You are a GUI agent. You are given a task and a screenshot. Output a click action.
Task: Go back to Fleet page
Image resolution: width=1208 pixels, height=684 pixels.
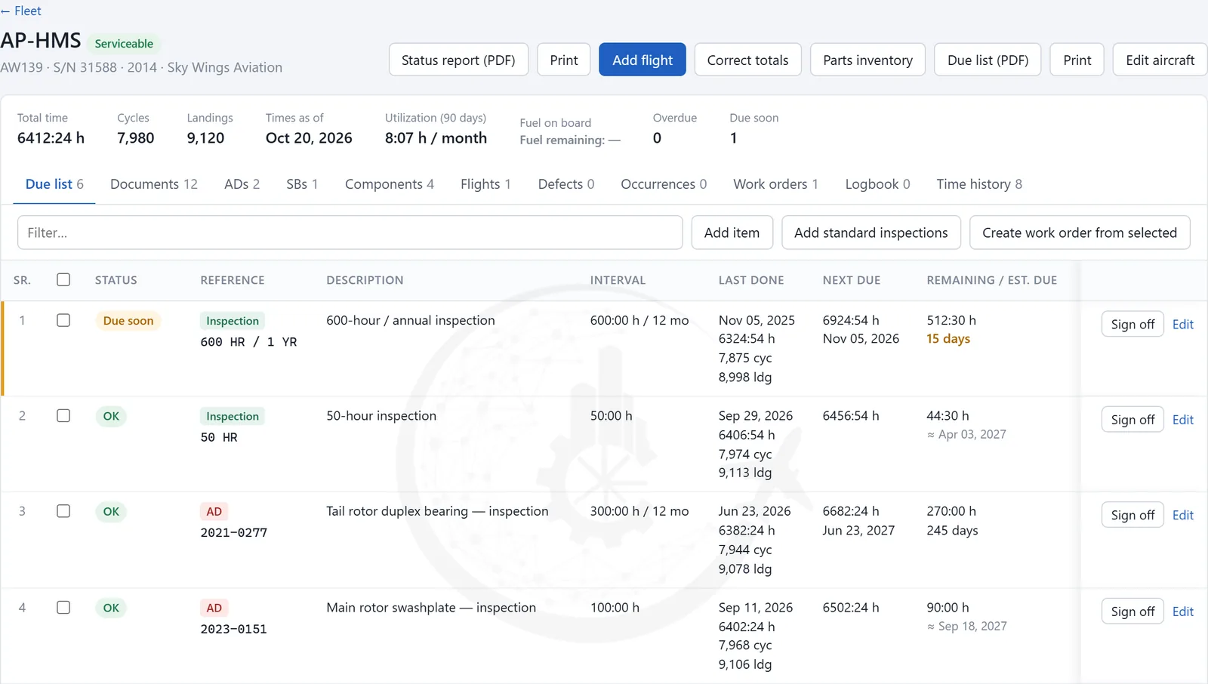click(x=21, y=11)
